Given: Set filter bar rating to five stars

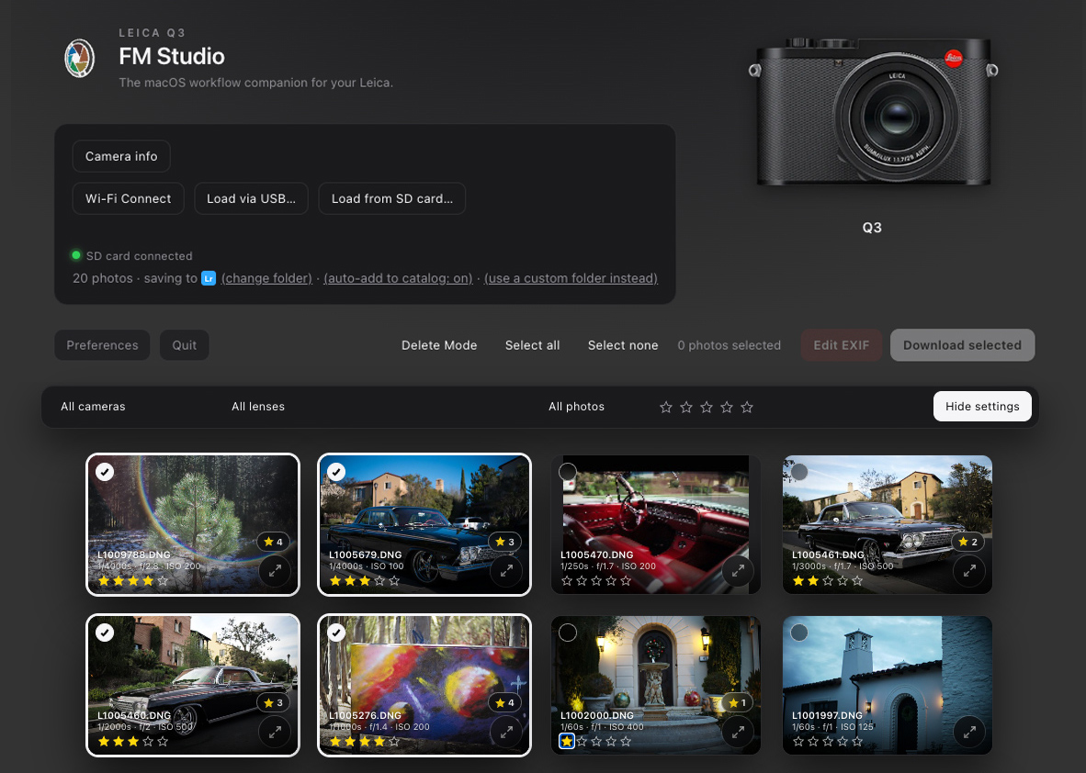Looking at the screenshot, I should pos(747,407).
